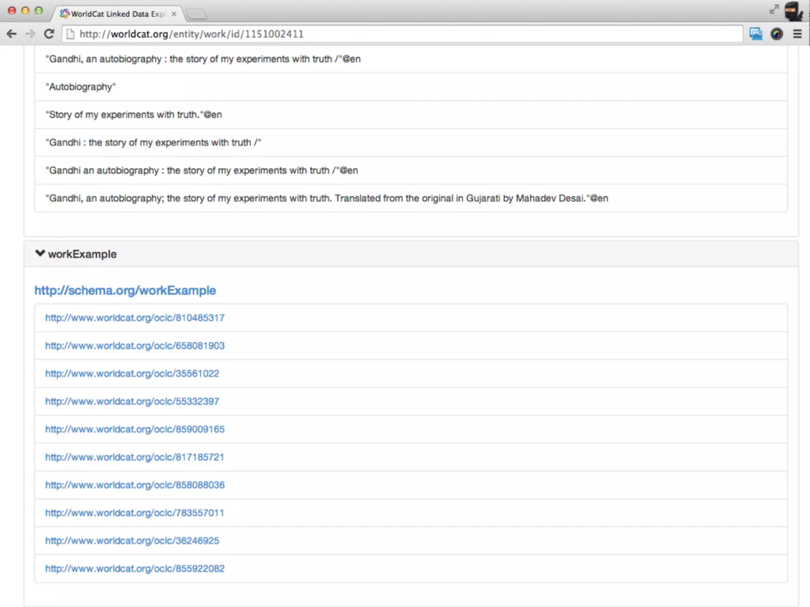Close the WorldCat Linked Data tab

click(174, 14)
